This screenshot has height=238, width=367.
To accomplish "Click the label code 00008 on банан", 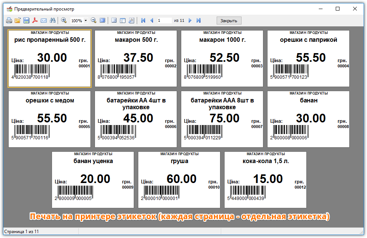I will (x=343, y=127).
